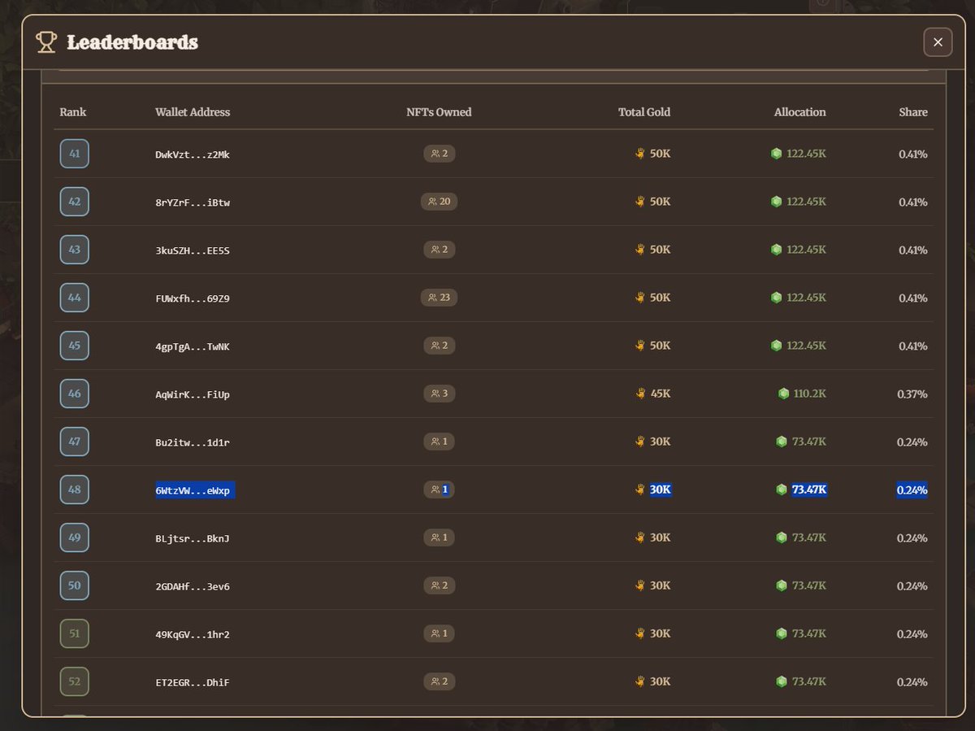This screenshot has height=731, width=975.
Task: Click rank badge 46
Action: (x=75, y=394)
